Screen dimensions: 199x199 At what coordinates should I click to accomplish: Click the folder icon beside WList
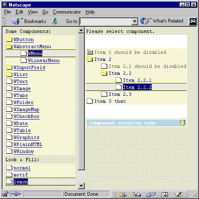(9, 74)
